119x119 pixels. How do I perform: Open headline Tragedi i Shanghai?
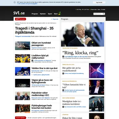coord(34,30)
